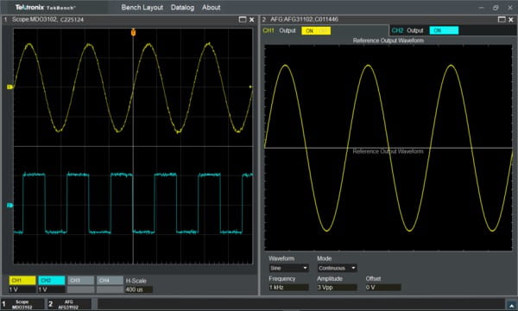The width and height of the screenshot is (518, 311).
Task: Click the scope waveform display area
Action: coord(133,146)
